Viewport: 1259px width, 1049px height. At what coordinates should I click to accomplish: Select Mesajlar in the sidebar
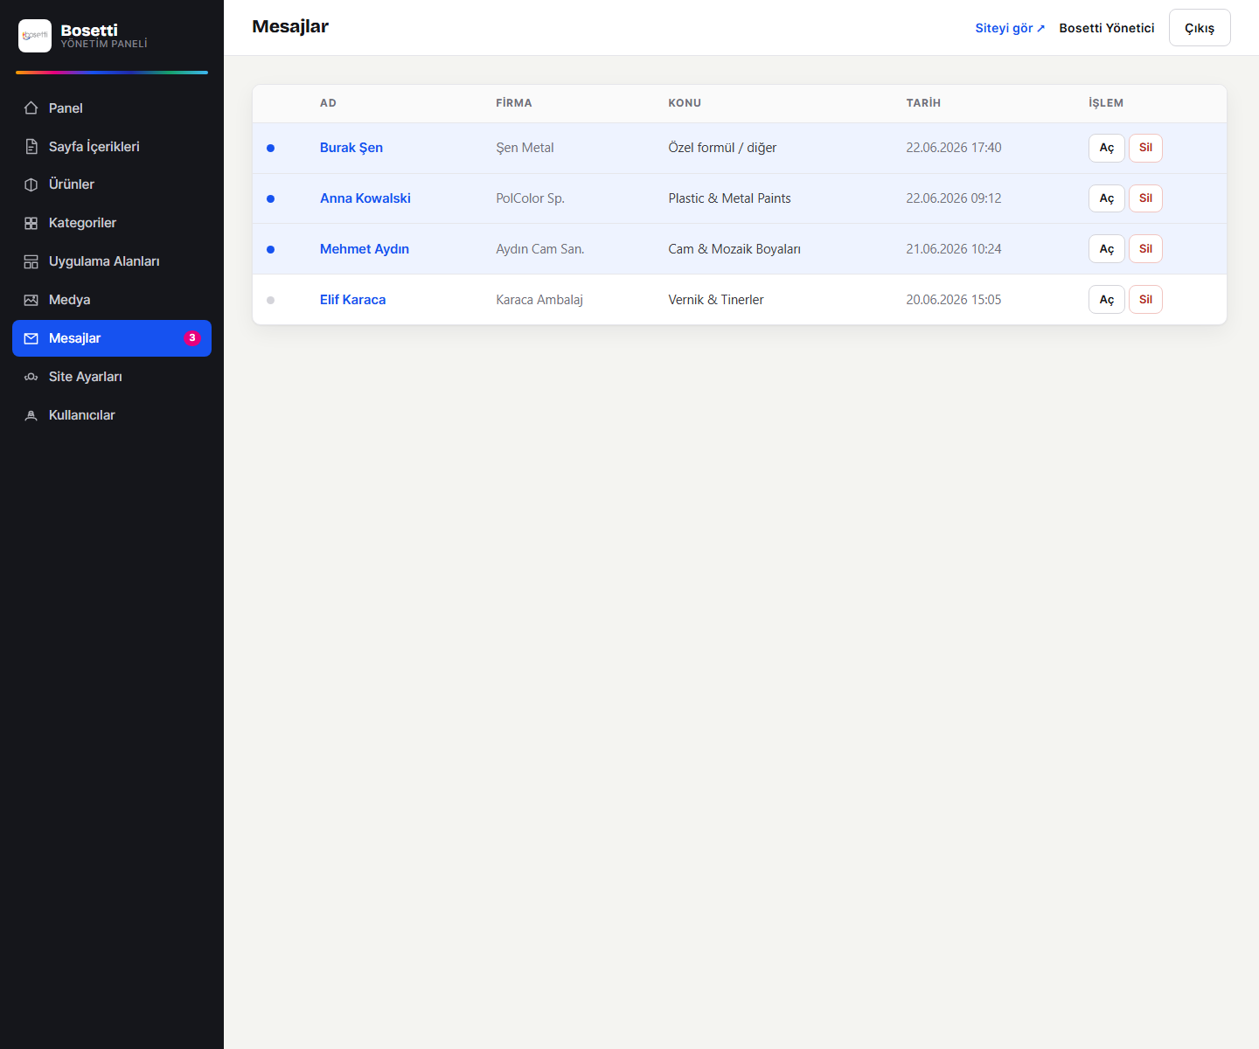112,338
